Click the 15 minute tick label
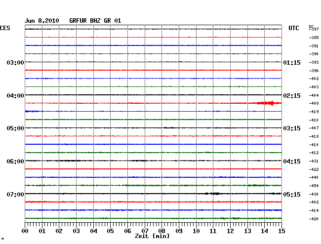Image resolution: width=321 pixels, height=244 pixels. (x=281, y=231)
